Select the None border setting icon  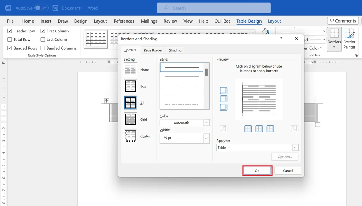130,69
